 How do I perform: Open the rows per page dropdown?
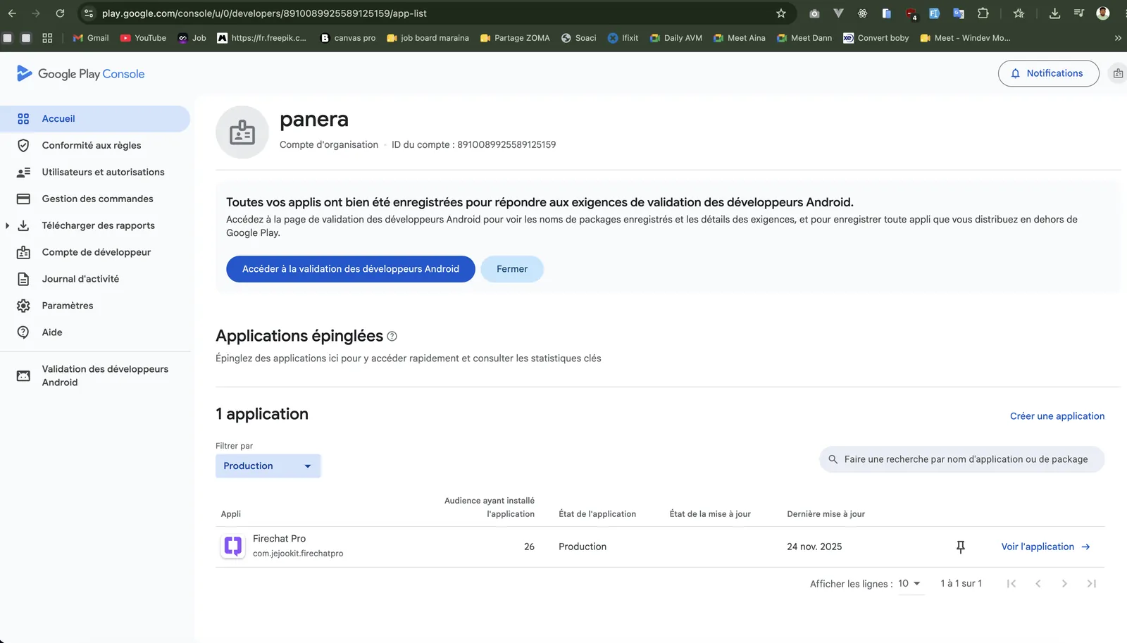pos(909,584)
